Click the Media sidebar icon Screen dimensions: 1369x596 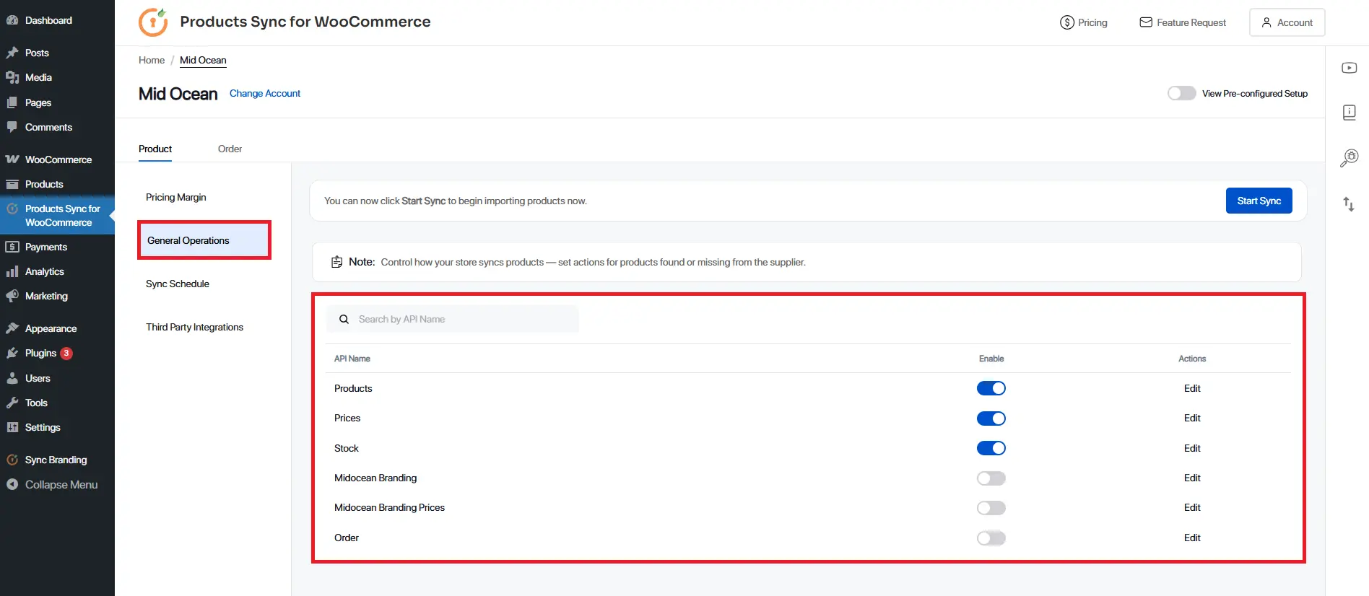click(x=12, y=77)
